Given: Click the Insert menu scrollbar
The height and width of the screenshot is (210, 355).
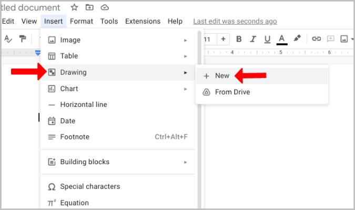Looking at the screenshot, I should click(199, 119).
